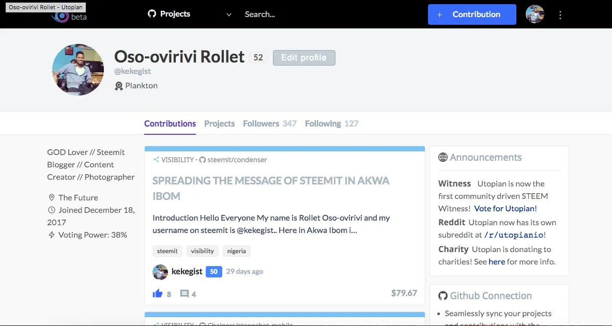Screen dimensions: 612x326
Task: Click the post introduction excerpt text
Action: click(271, 224)
